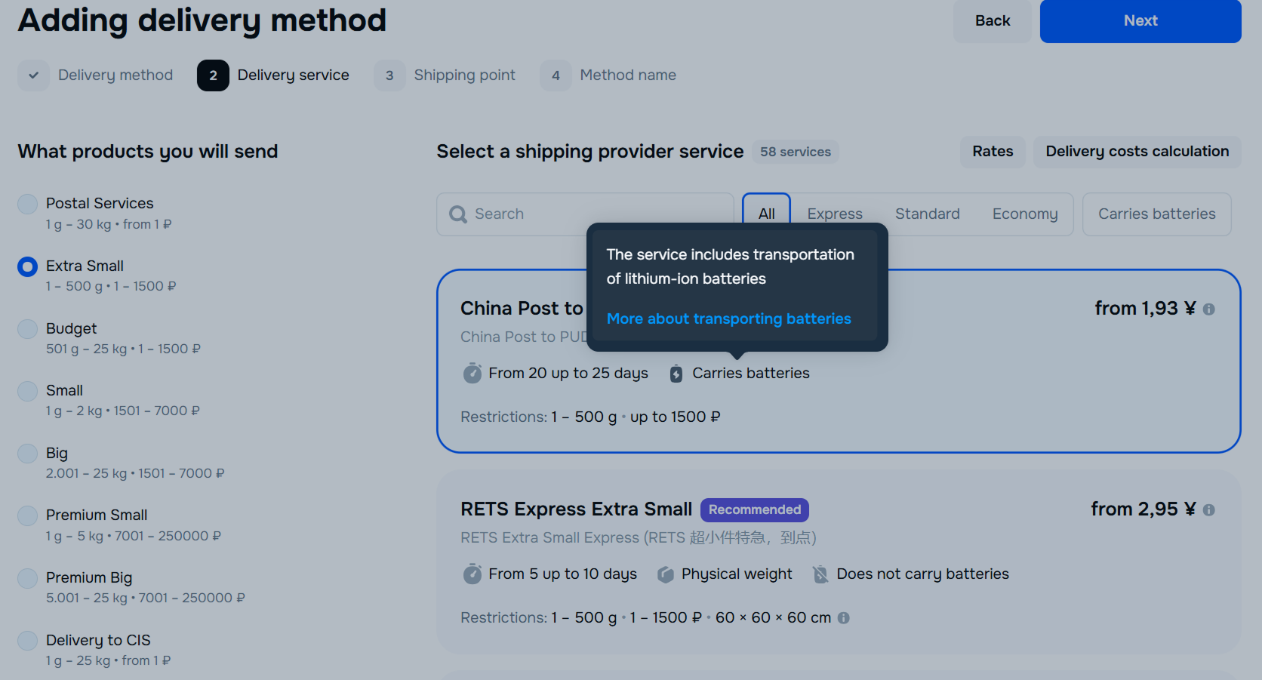Choose the Premium Small radio button
Viewport: 1262px width, 680px height.
pyautogui.click(x=28, y=515)
